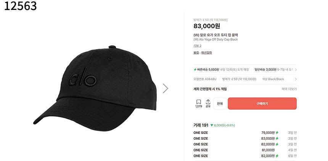Open the 패션잡화 category link

coord(206,53)
